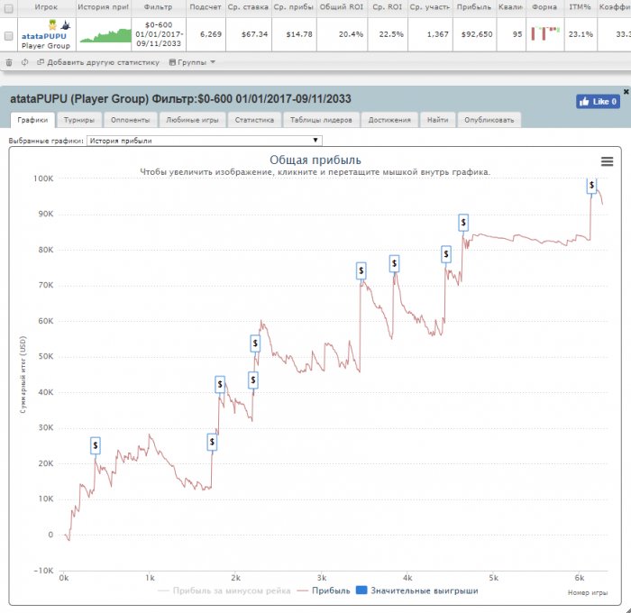Click the 6,269 count value

point(211,34)
